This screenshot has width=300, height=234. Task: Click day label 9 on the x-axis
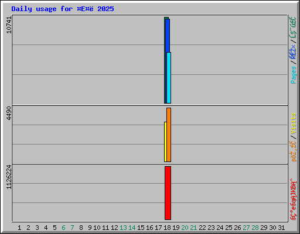tap(90, 228)
